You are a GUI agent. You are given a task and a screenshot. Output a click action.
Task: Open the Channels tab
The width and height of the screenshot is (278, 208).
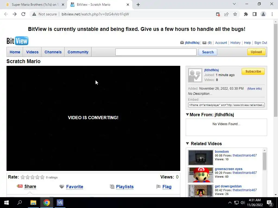click(x=53, y=52)
